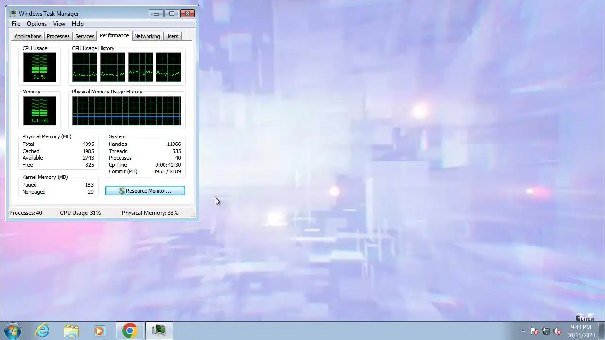Click the Cached value 1985

(x=88, y=151)
